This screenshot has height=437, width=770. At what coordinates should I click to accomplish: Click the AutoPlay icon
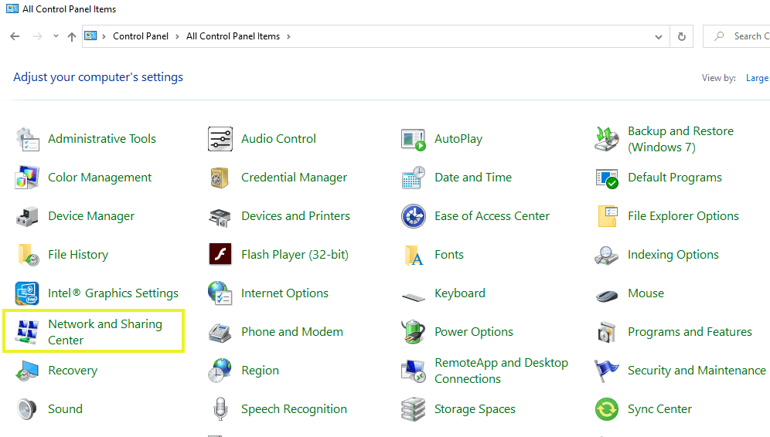click(x=413, y=139)
